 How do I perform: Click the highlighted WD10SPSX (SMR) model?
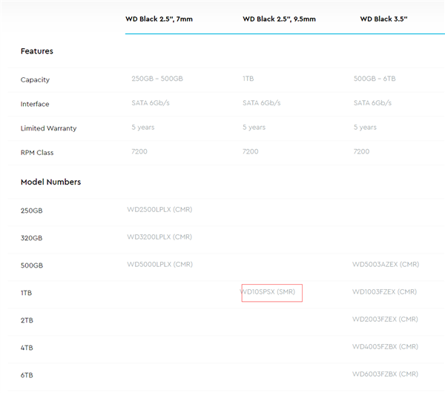tap(268, 292)
